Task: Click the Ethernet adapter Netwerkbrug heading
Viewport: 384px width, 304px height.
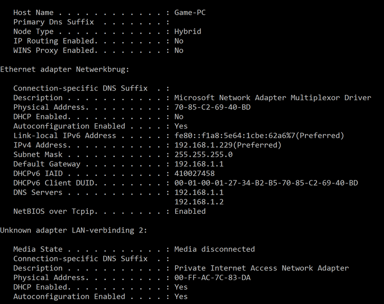Action: click(64, 70)
